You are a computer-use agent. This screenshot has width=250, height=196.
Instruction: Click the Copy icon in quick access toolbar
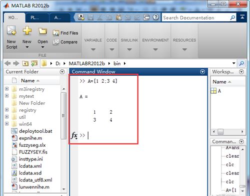(109, 17)
